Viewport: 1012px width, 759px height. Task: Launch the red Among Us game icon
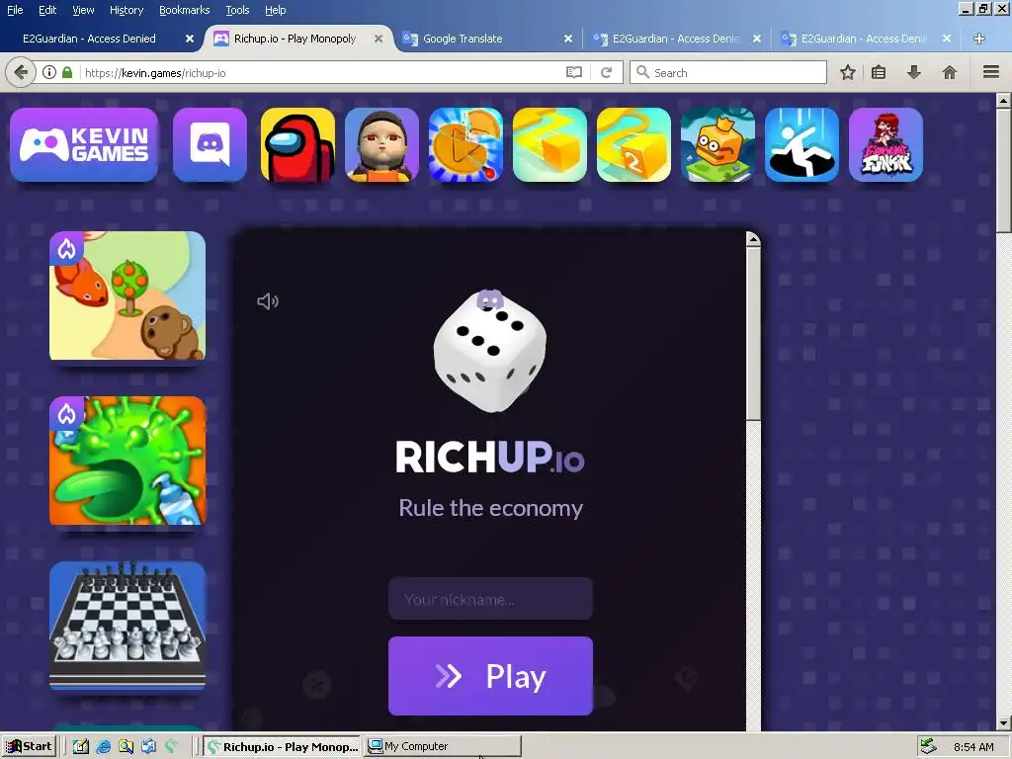pos(297,144)
